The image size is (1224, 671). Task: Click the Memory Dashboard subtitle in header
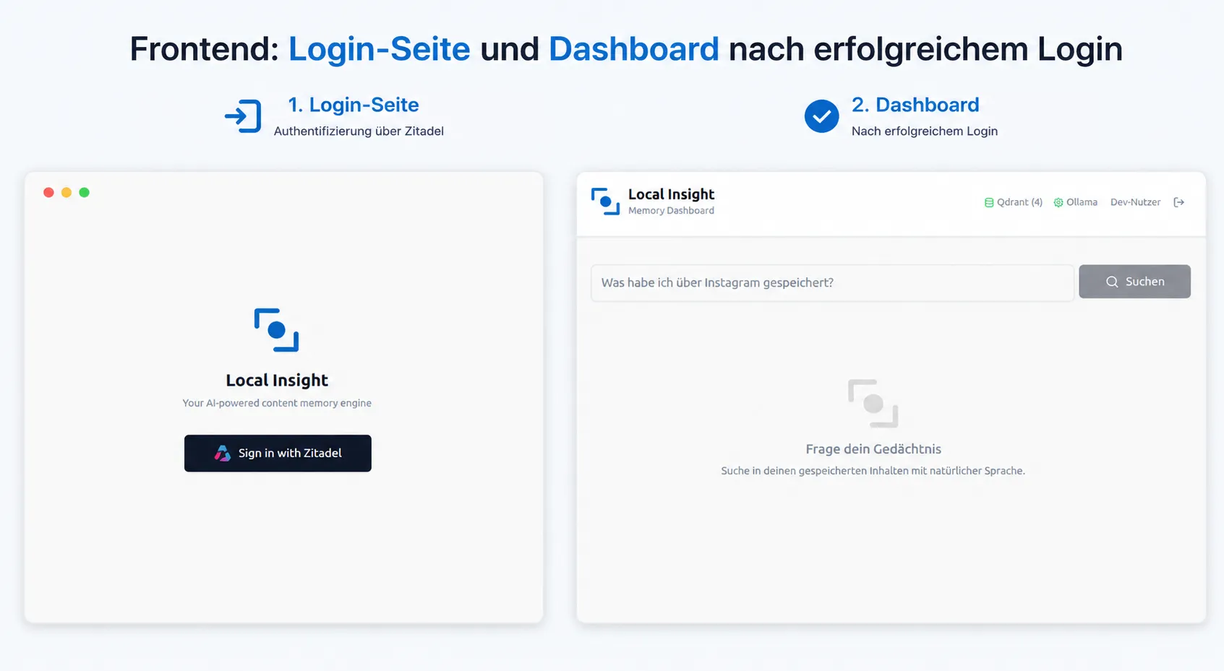[671, 211]
